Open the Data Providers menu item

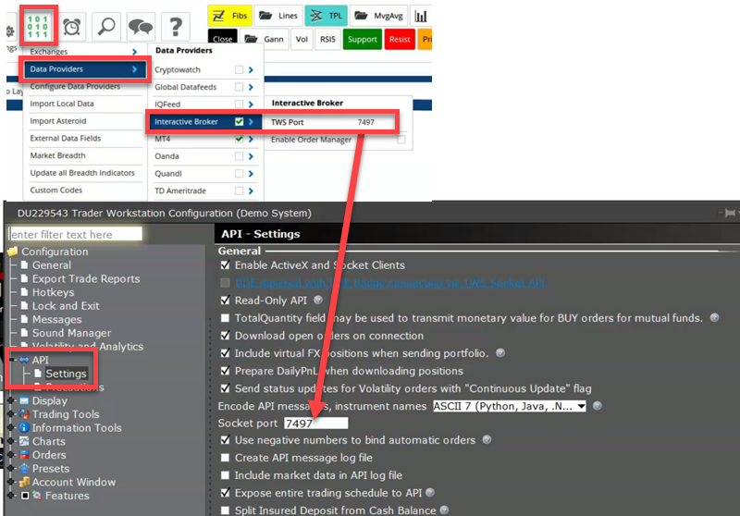tap(84, 68)
